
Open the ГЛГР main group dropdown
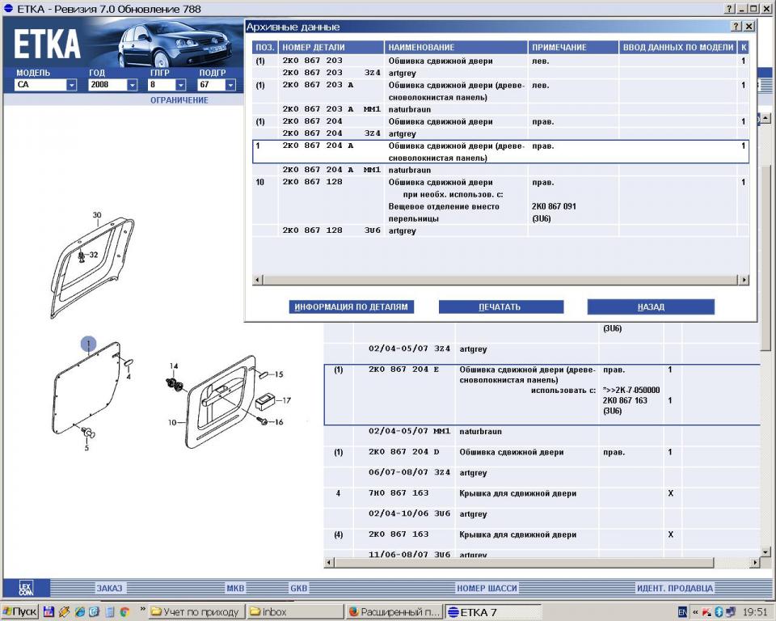coord(180,85)
